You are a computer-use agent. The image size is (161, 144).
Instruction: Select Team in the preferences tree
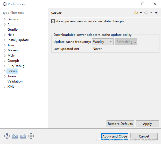pyautogui.click(x=12, y=76)
